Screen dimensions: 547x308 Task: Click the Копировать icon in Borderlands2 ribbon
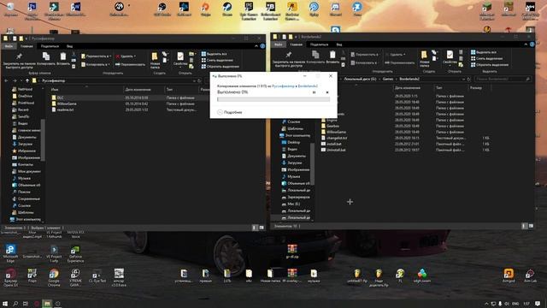pos(315,55)
